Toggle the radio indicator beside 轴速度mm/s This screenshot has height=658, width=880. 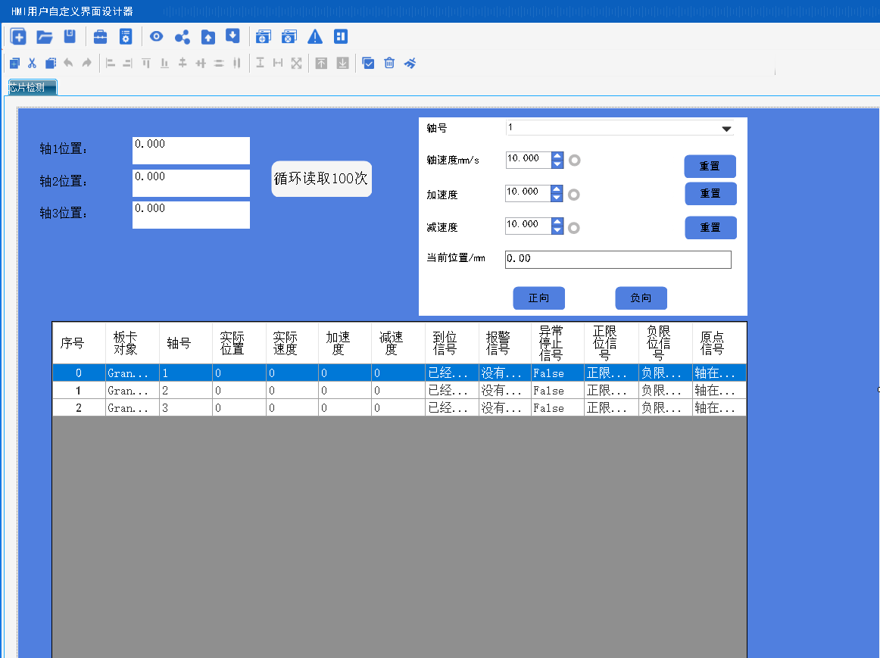(575, 161)
